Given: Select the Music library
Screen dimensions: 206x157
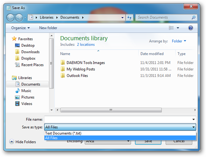Looking at the screenshot, I should tap(26, 91).
